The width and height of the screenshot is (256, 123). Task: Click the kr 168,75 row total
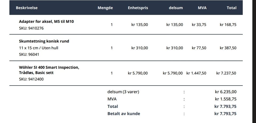pos(228,25)
